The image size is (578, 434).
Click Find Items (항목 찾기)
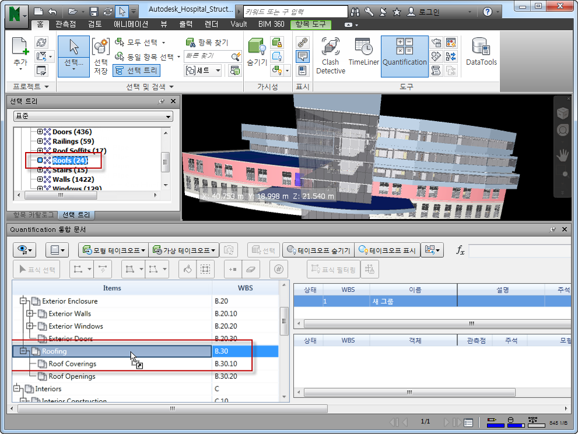(x=208, y=43)
